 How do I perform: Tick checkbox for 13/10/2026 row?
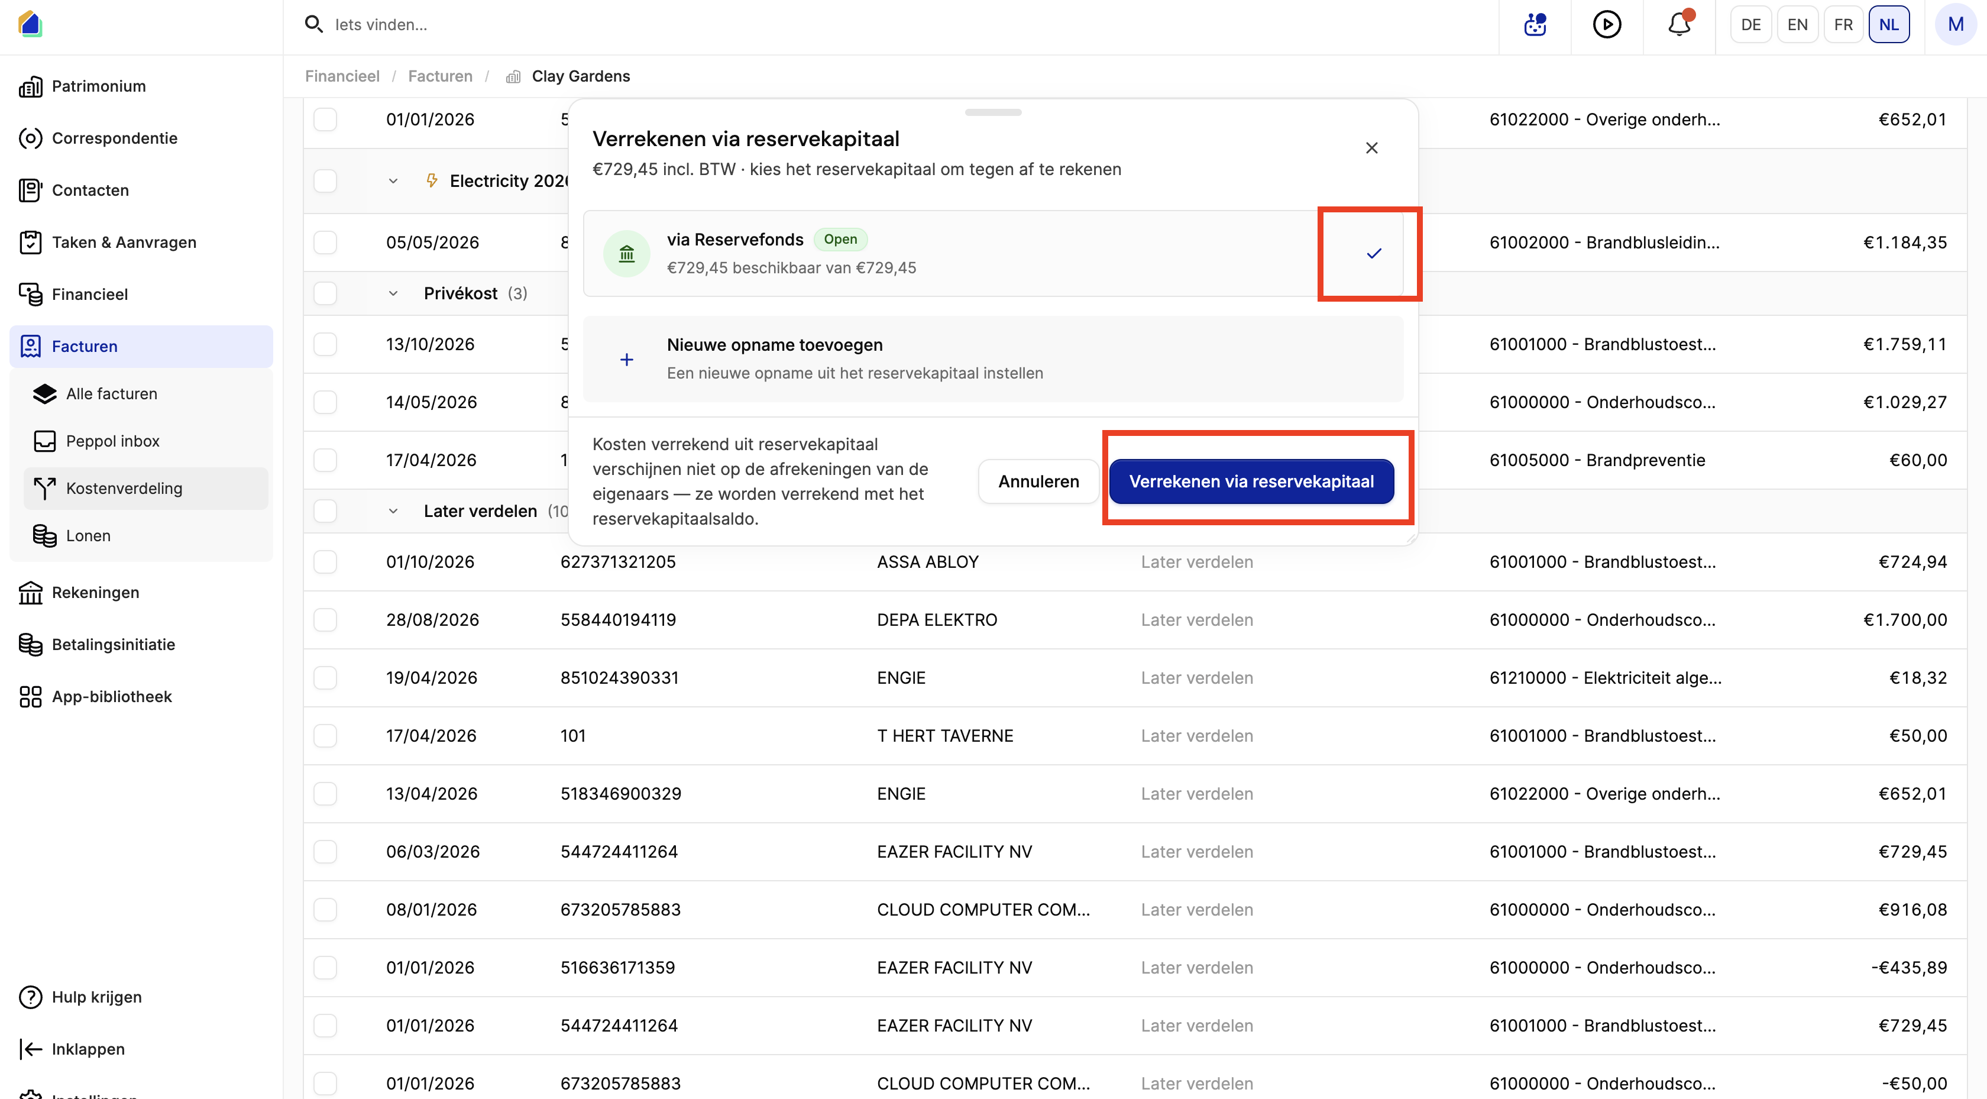(x=325, y=344)
